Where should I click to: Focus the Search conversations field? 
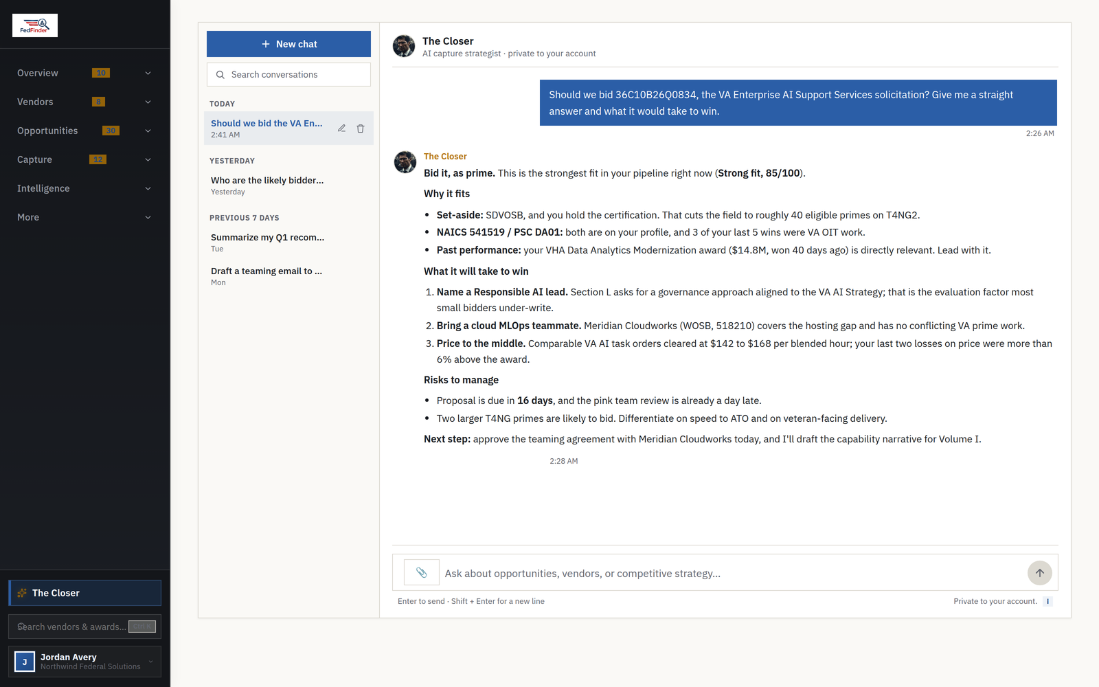click(x=288, y=75)
